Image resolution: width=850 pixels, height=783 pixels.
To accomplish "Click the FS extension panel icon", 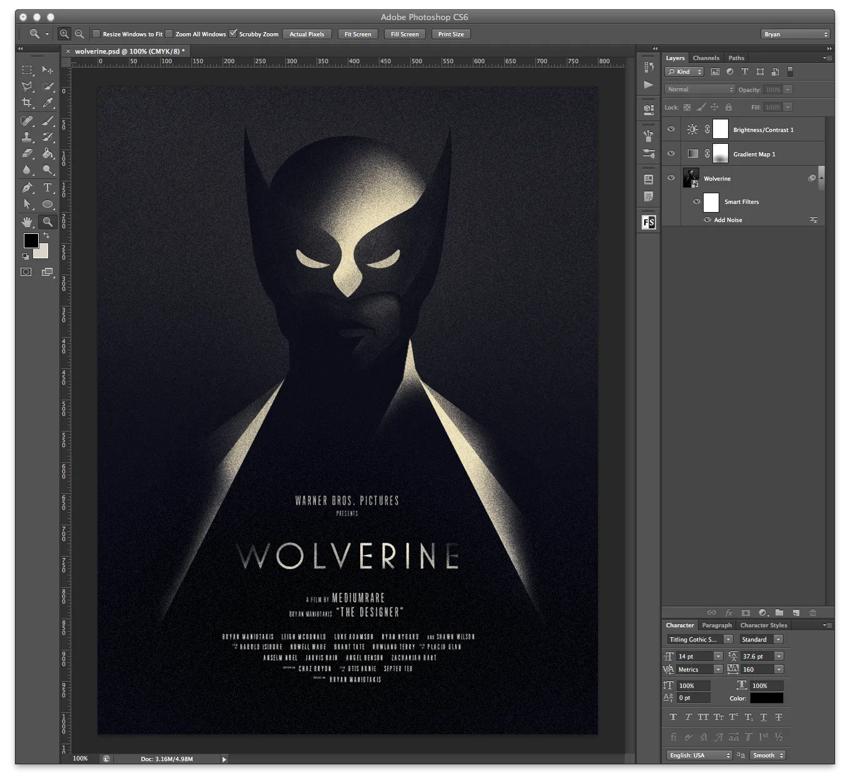I will pos(649,223).
